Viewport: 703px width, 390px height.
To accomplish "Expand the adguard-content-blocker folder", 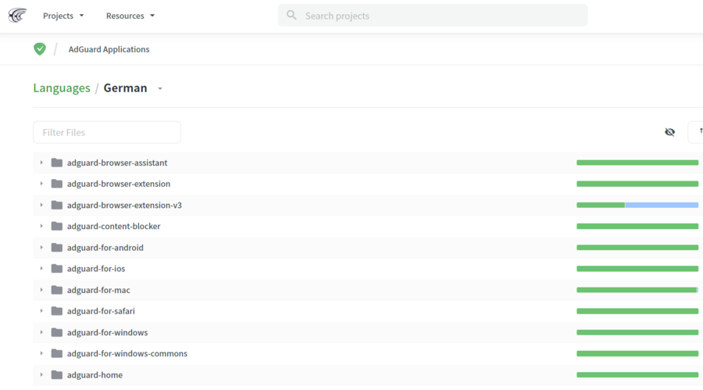I will tap(41, 226).
